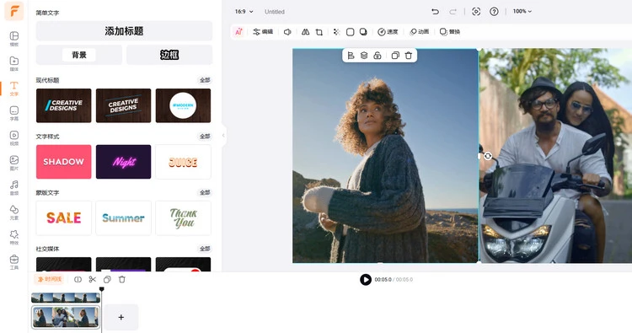The width and height of the screenshot is (632, 333).
Task: Open the 字幕 subtitles sidebar panel
Action: (x=13, y=113)
